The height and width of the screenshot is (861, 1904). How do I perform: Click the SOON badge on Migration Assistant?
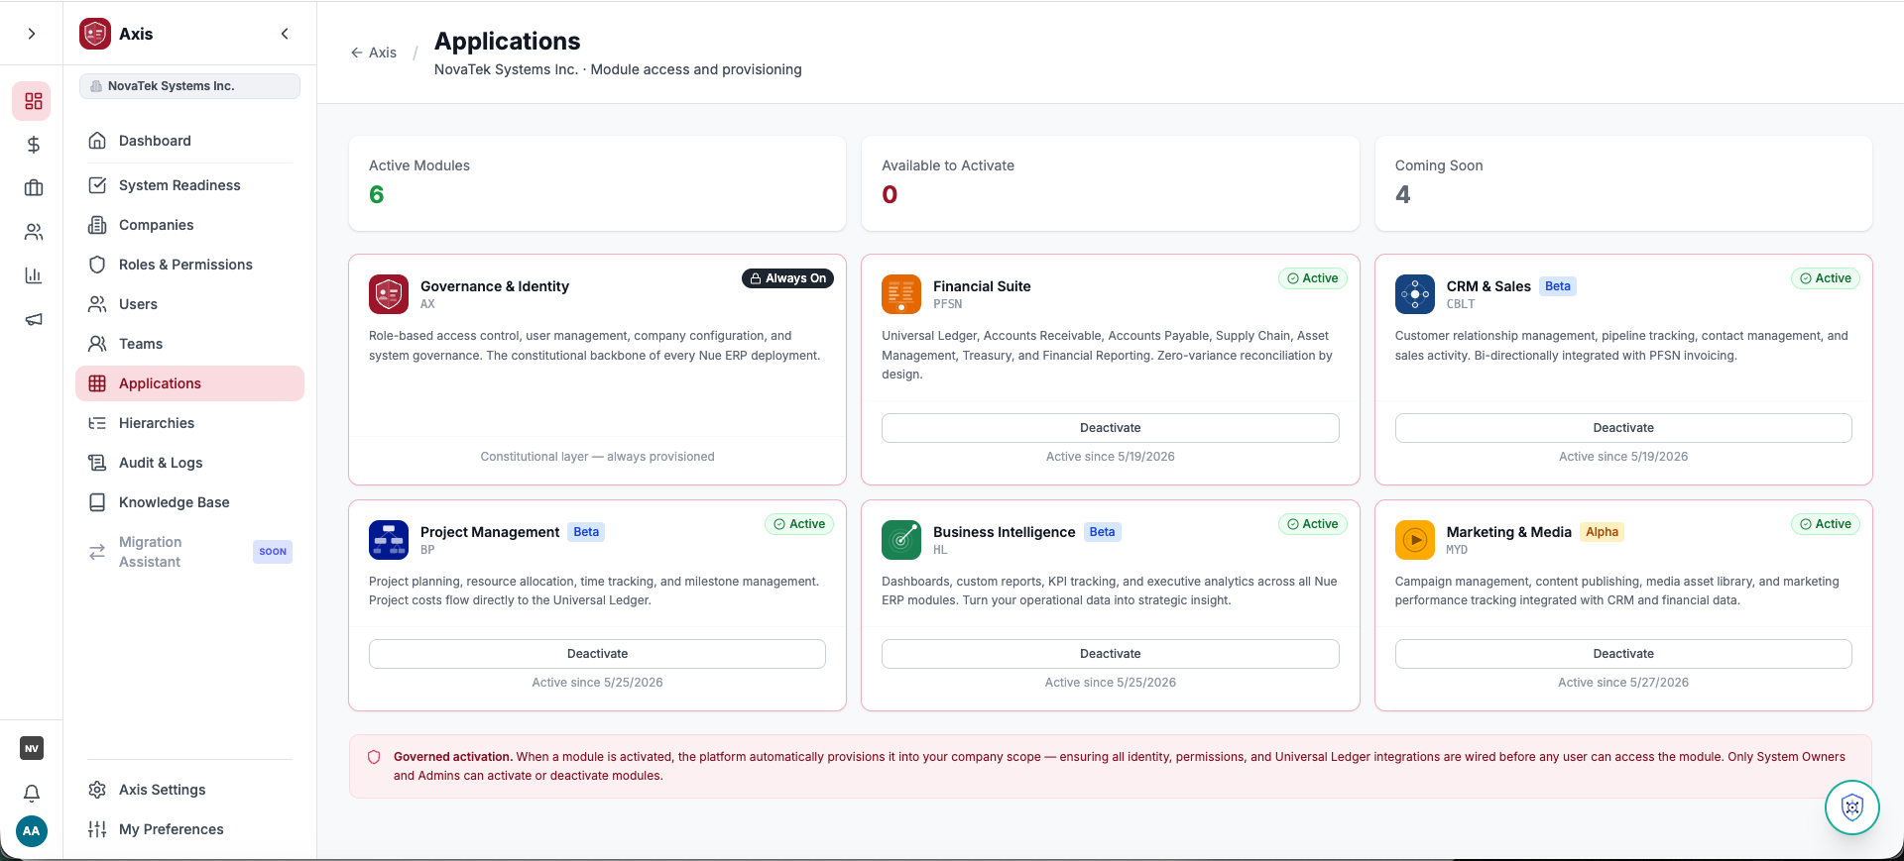tap(273, 552)
